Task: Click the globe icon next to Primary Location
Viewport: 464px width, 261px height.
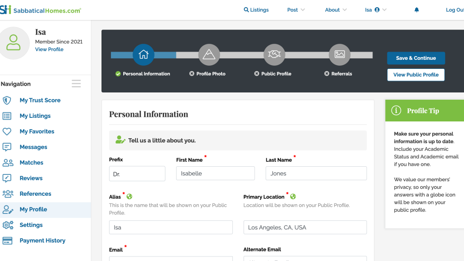Action: pos(293,197)
